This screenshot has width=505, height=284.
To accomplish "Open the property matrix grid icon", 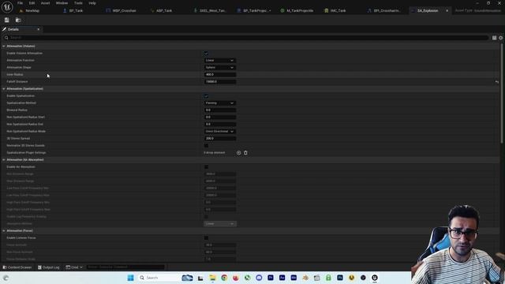I will pyautogui.click(x=495, y=38).
